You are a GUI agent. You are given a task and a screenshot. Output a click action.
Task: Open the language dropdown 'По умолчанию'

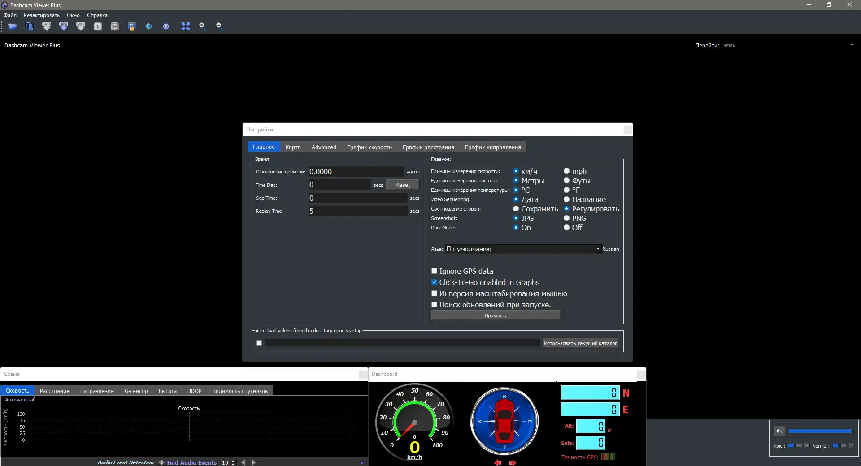[x=522, y=249]
